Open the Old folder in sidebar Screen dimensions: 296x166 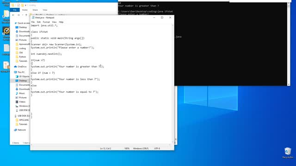coord(21,53)
